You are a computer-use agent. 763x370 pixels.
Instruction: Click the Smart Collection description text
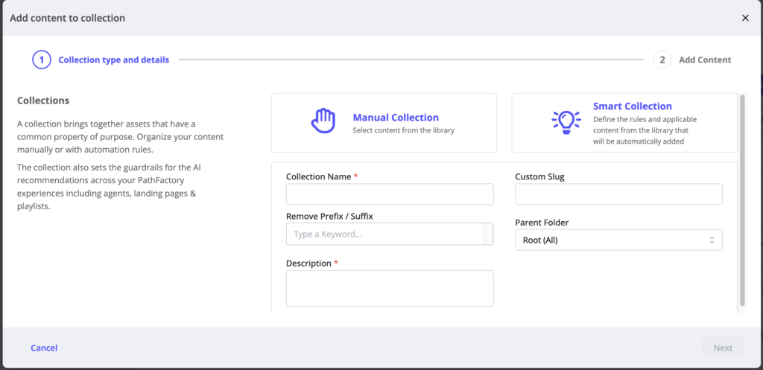[645, 130]
